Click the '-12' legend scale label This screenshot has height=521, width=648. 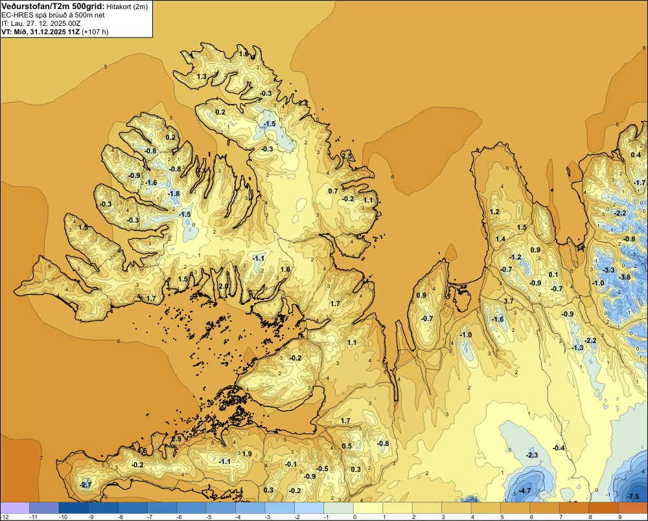(x=4, y=517)
